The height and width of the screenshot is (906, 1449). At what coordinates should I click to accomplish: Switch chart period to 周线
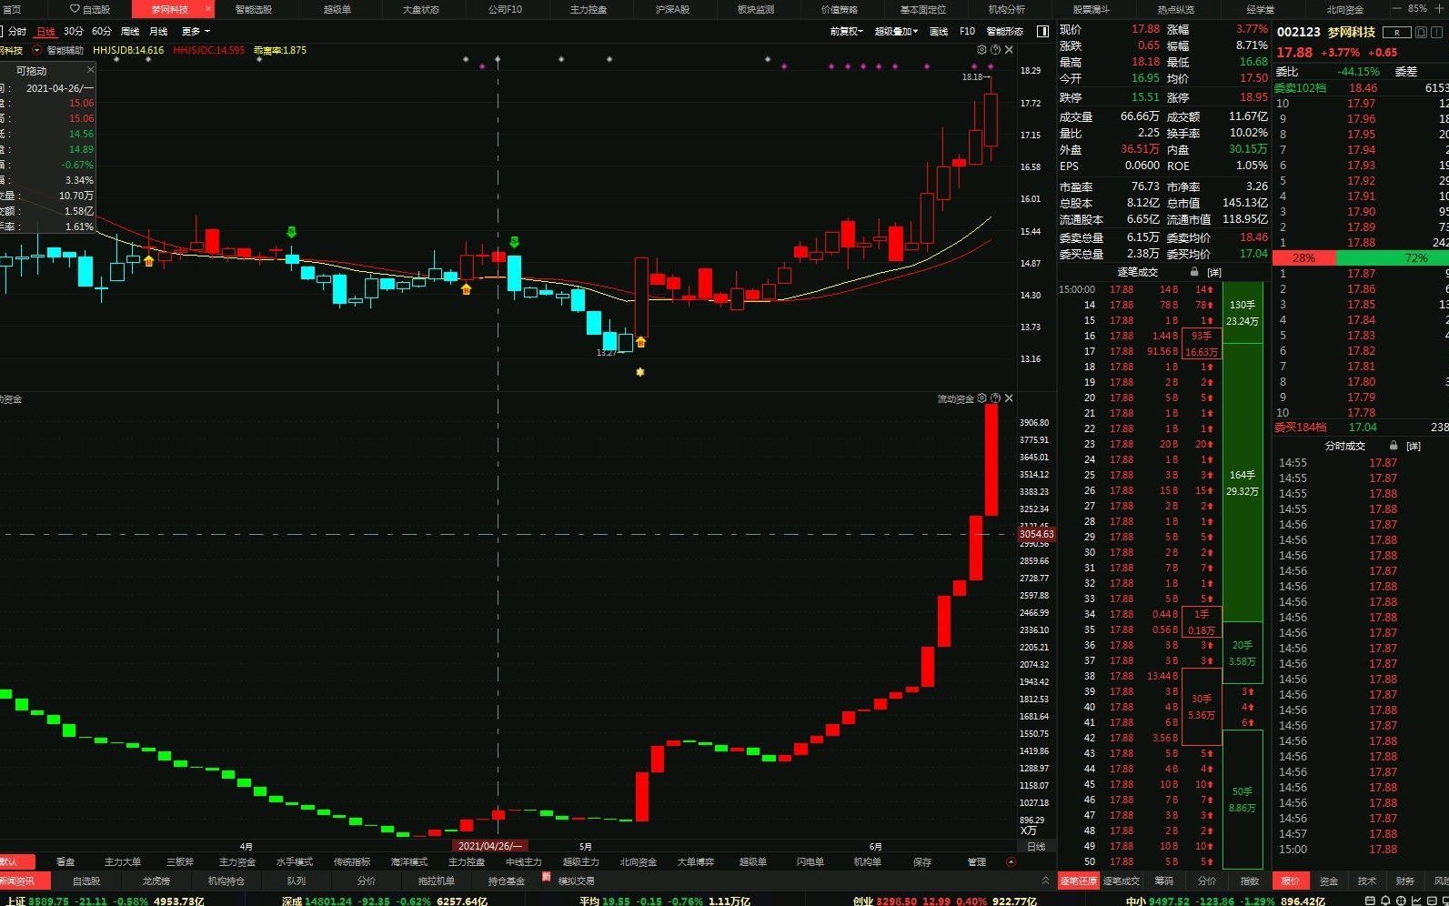tap(130, 32)
